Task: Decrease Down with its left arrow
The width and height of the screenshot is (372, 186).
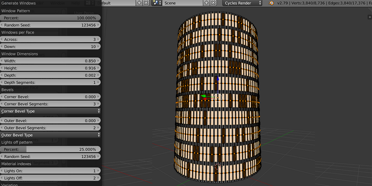Action: (2, 47)
